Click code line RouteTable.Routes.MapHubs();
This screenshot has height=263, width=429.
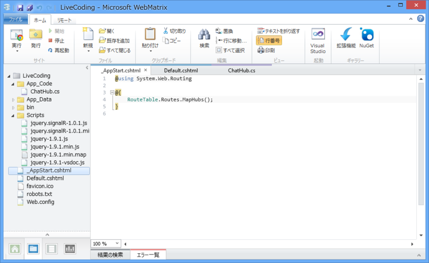coord(170,99)
